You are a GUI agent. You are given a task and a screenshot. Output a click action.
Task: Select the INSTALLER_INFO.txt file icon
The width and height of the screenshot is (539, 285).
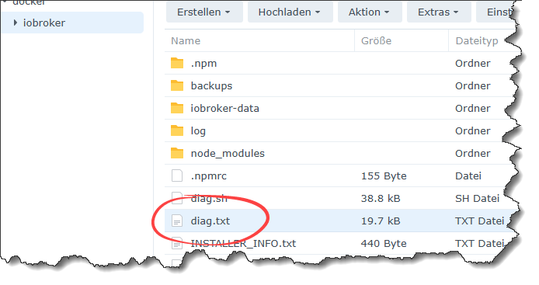coord(177,243)
